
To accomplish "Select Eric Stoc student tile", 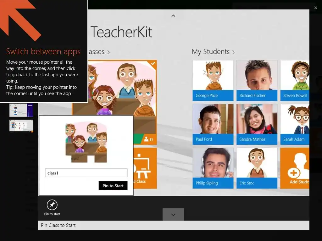I will 257,168.
